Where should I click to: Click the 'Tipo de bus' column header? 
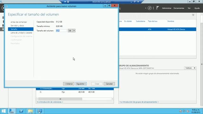point(153,21)
